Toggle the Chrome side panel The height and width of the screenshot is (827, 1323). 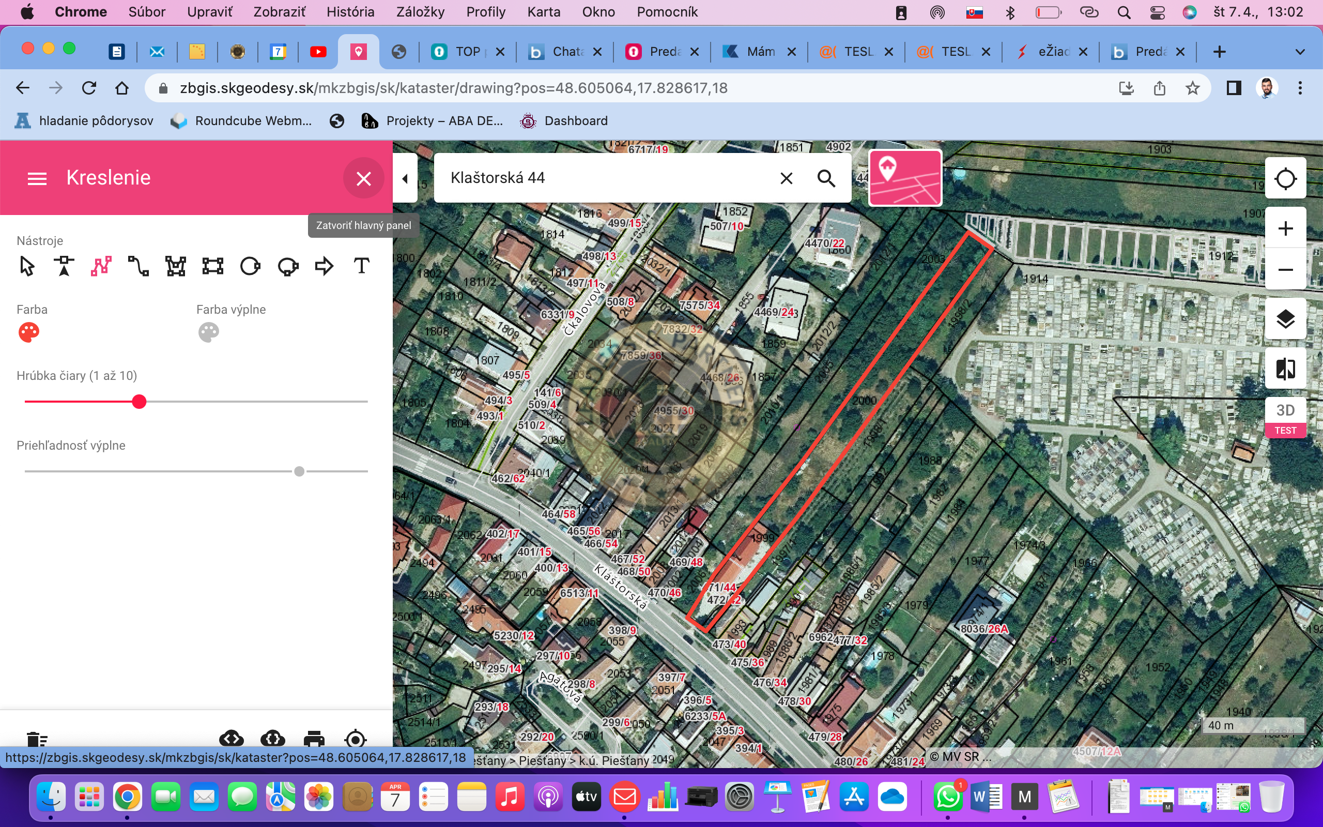(1234, 88)
